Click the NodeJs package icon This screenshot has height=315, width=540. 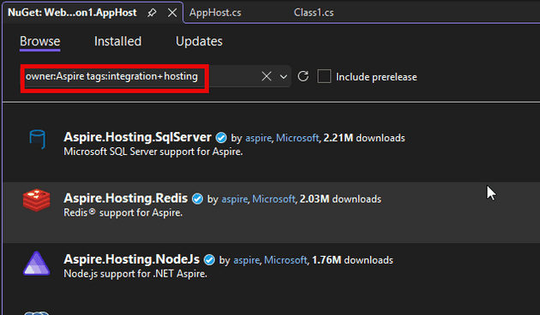tap(37, 264)
